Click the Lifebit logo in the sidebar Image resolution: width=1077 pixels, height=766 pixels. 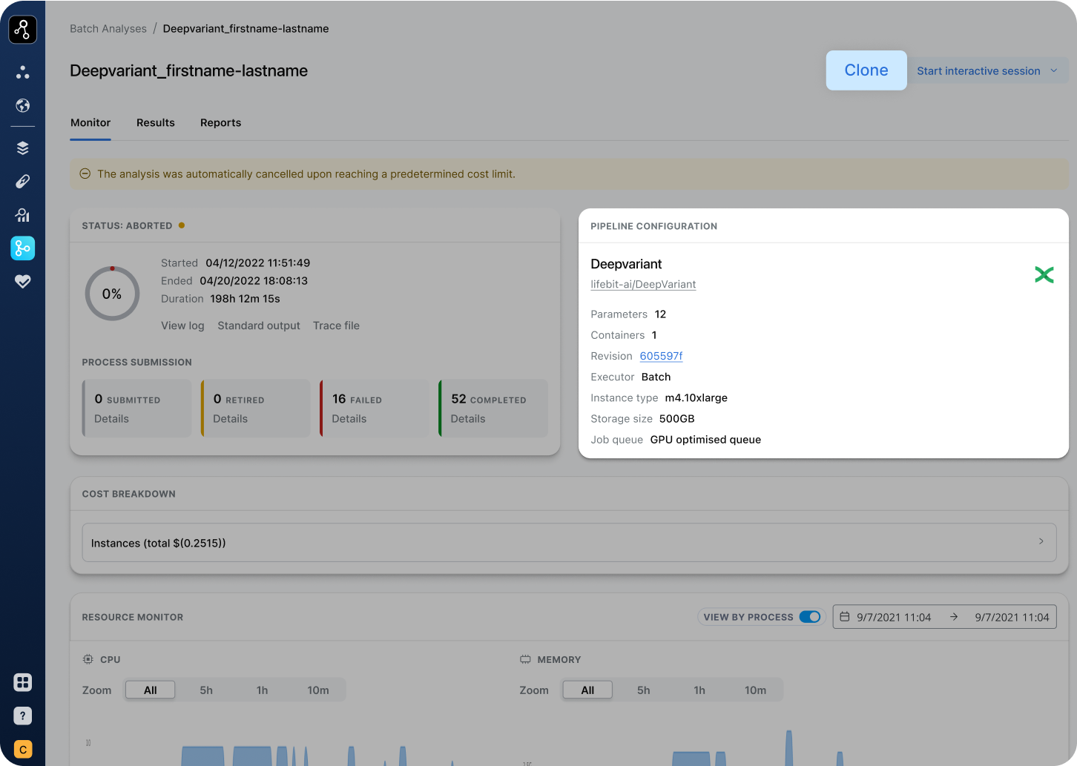pyautogui.click(x=23, y=30)
